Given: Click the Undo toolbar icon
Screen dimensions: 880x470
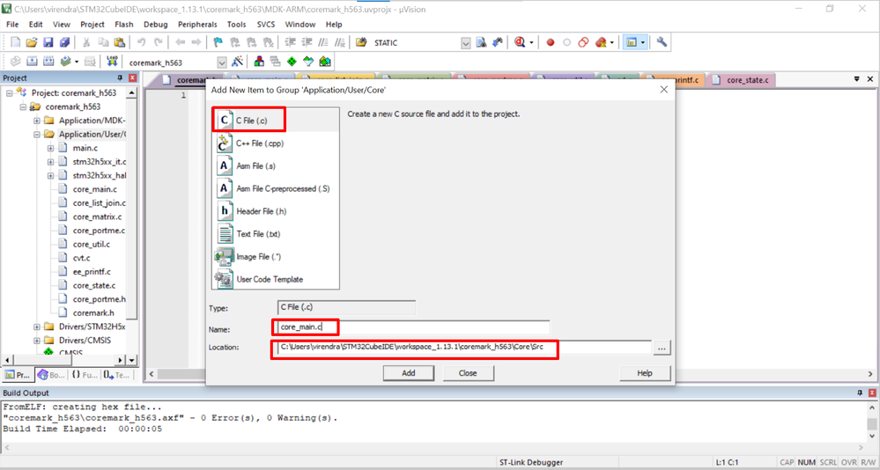Looking at the screenshot, I should 142,42.
